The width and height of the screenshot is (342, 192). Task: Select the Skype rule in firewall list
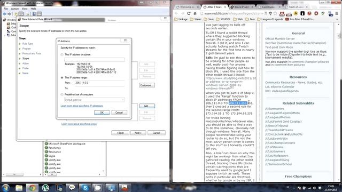(52, 156)
